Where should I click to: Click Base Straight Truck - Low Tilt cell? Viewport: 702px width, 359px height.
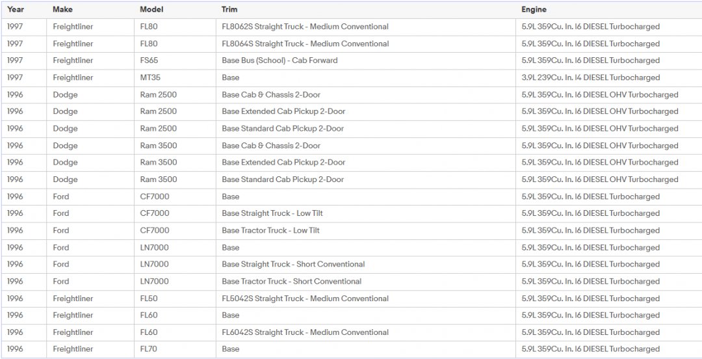click(272, 213)
